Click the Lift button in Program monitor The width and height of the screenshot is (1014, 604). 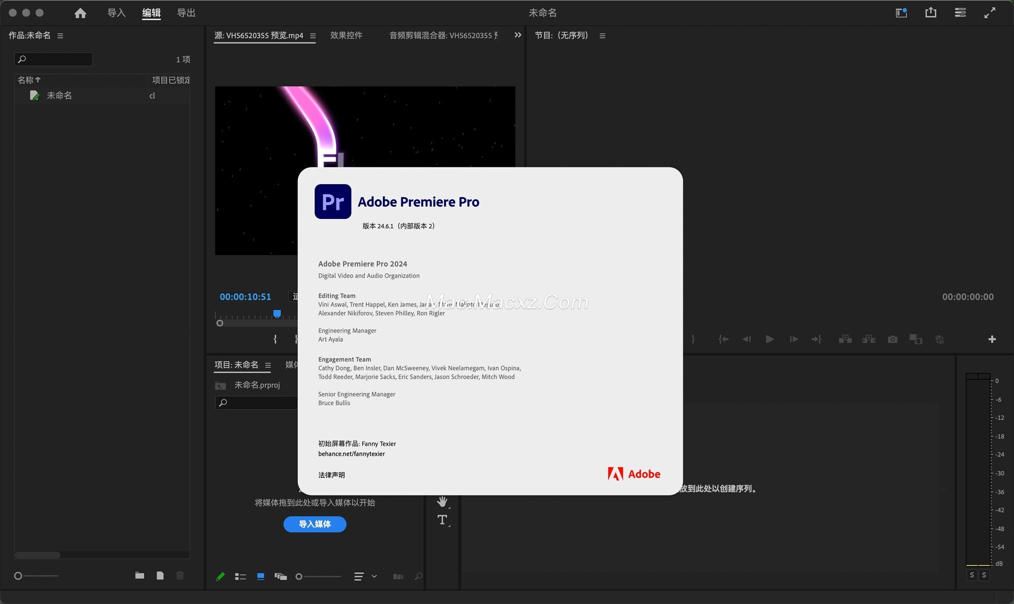pos(845,339)
